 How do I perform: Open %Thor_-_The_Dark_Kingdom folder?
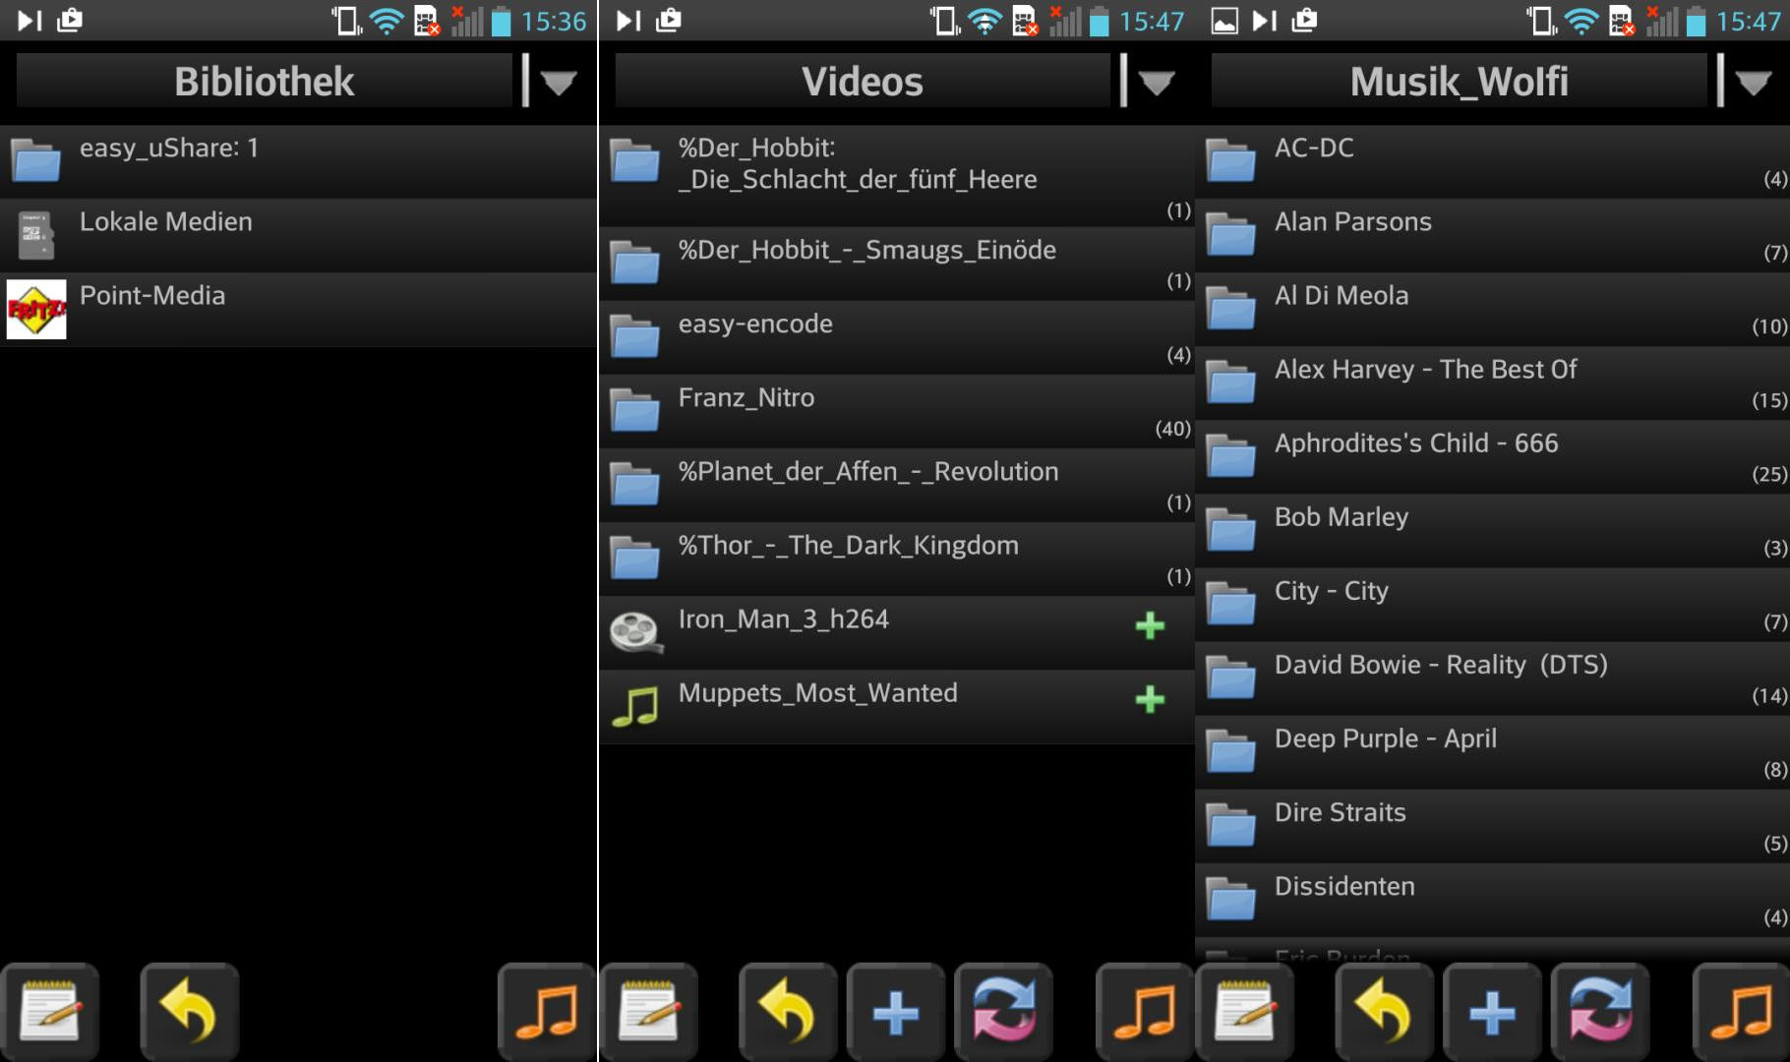(897, 559)
